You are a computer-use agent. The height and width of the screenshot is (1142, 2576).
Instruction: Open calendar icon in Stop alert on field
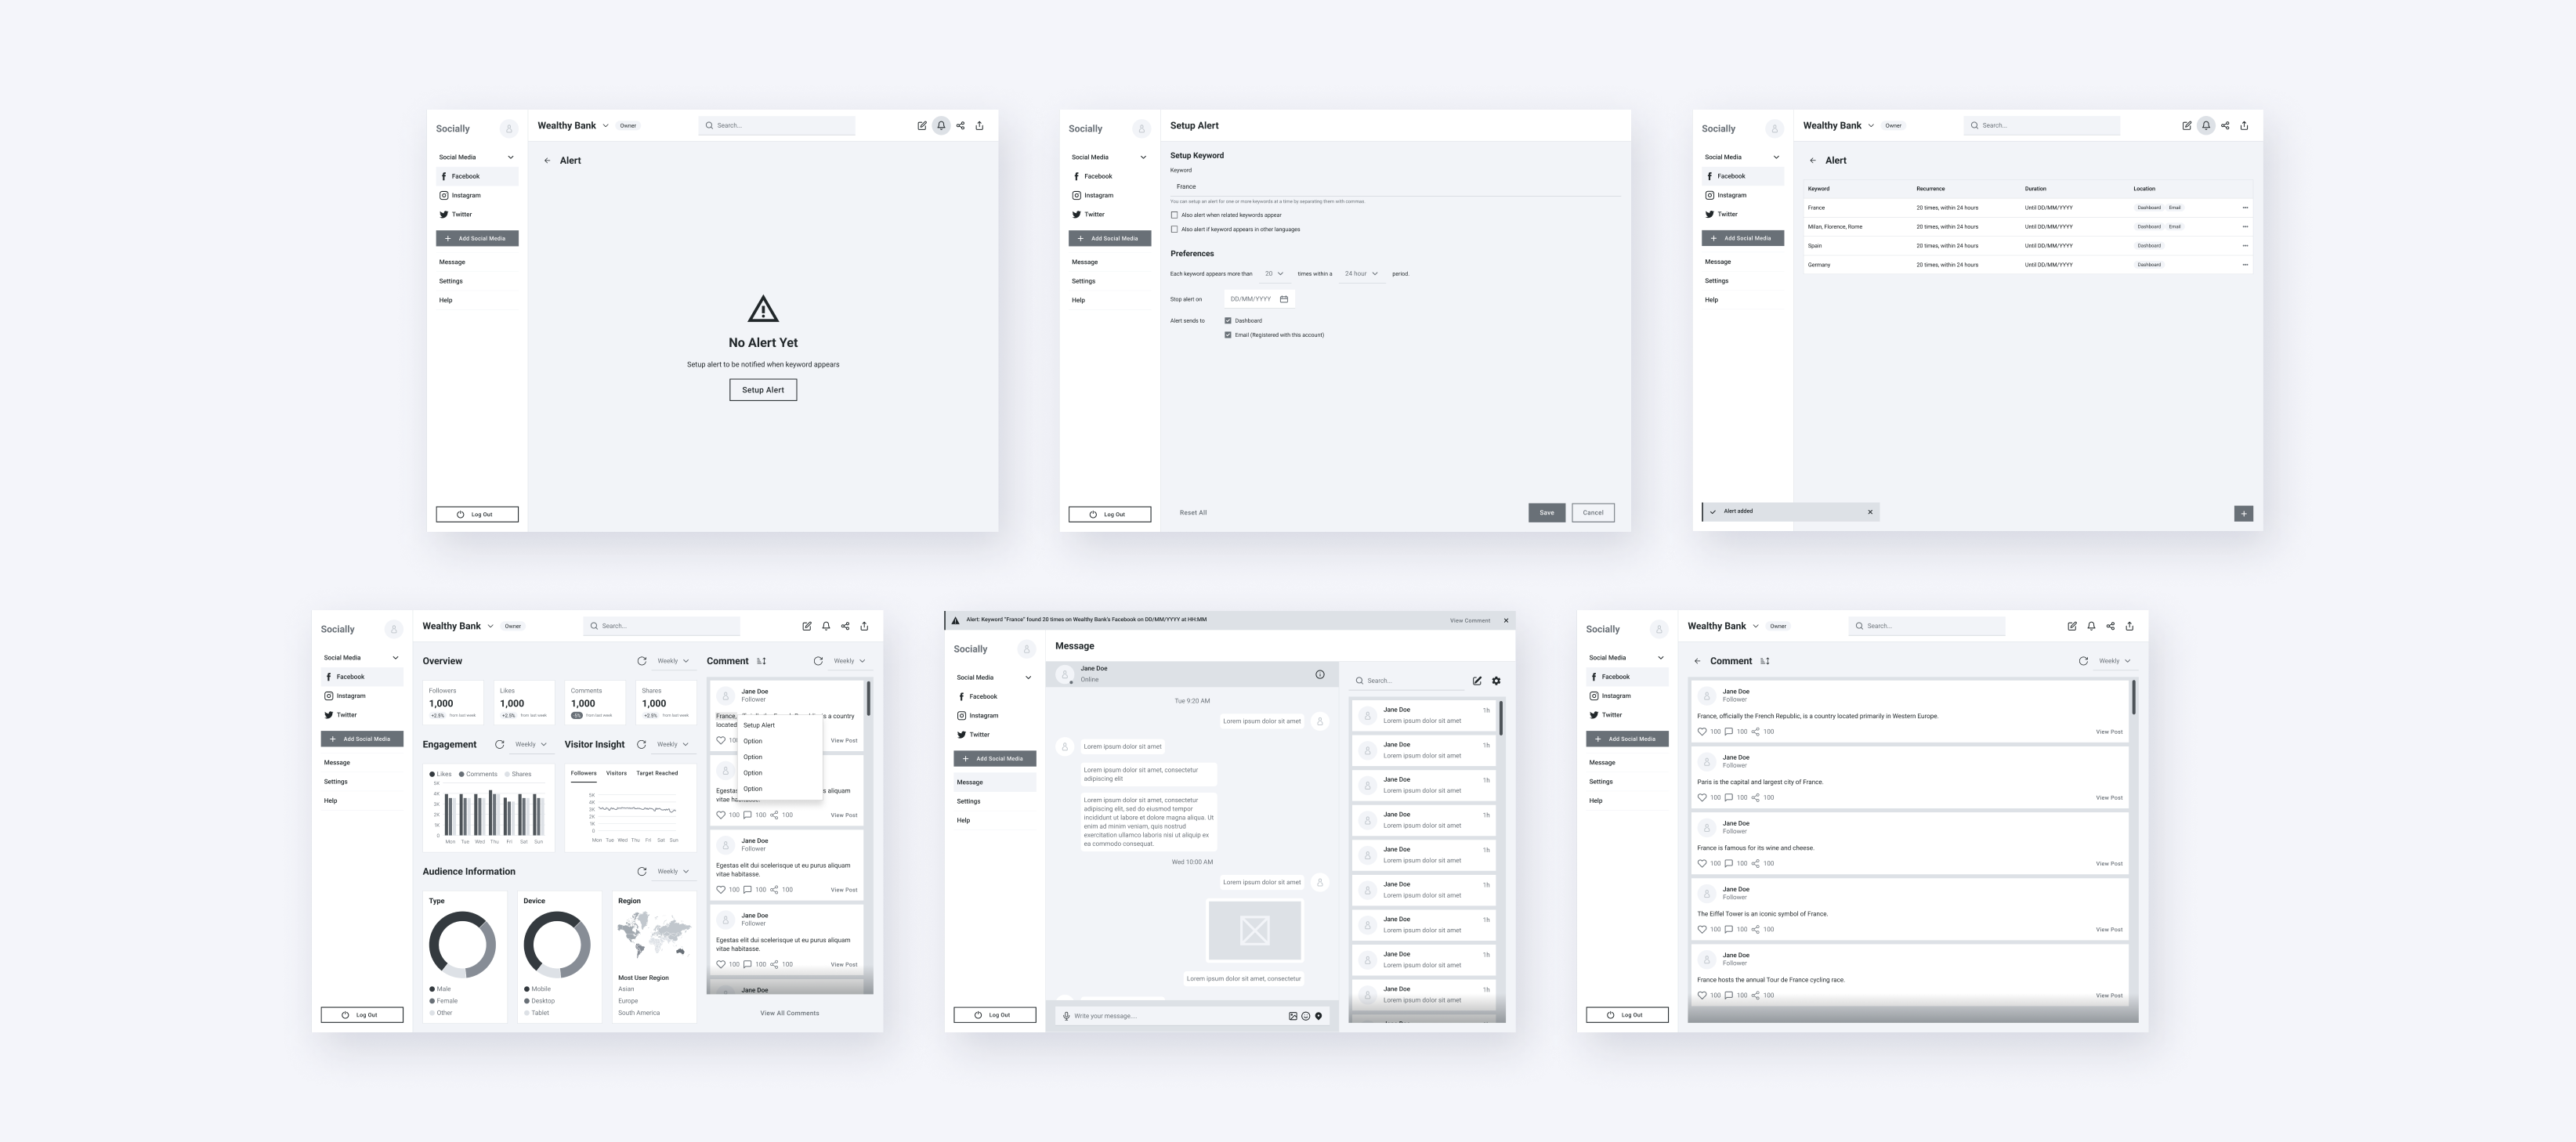[x=1284, y=299]
